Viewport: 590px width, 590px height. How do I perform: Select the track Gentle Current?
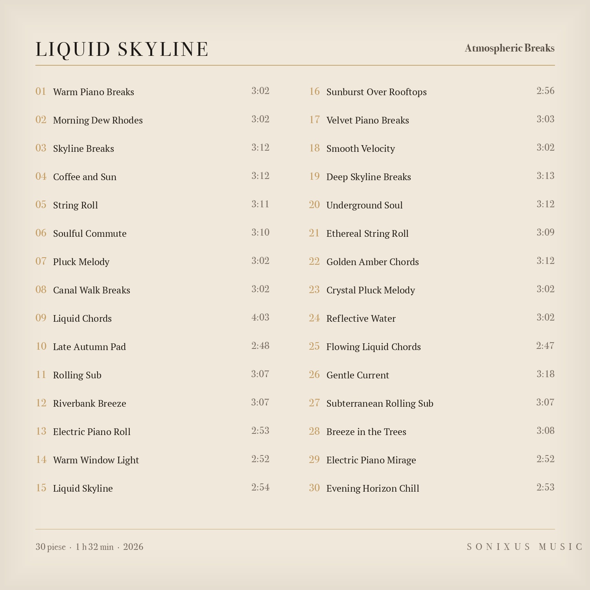coord(432,374)
